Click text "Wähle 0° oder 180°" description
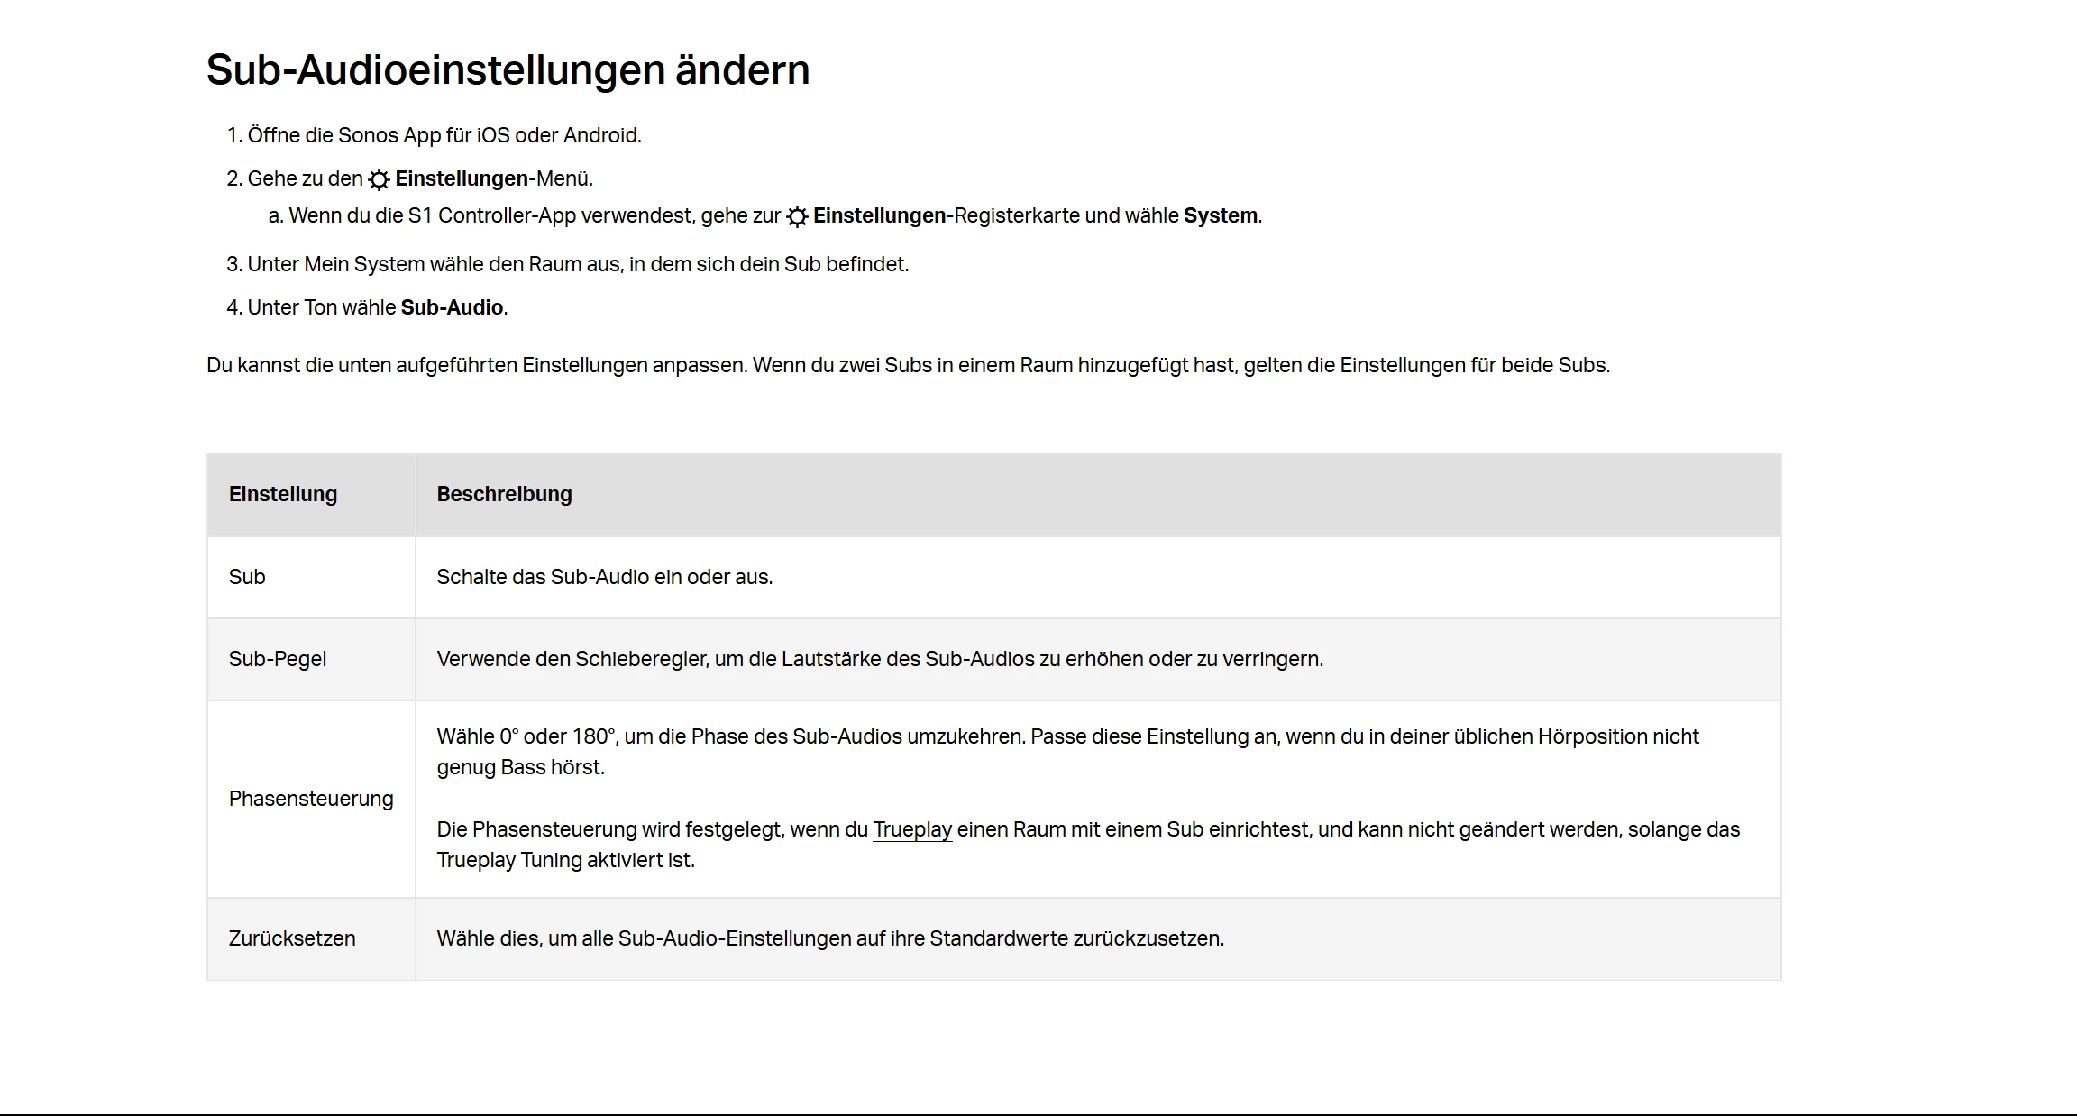Image resolution: width=2077 pixels, height=1116 pixels. tap(1067, 752)
